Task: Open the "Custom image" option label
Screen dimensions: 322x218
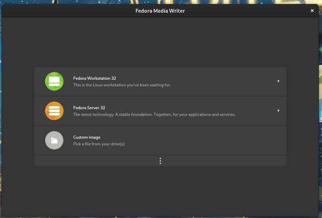Action: click(87, 137)
